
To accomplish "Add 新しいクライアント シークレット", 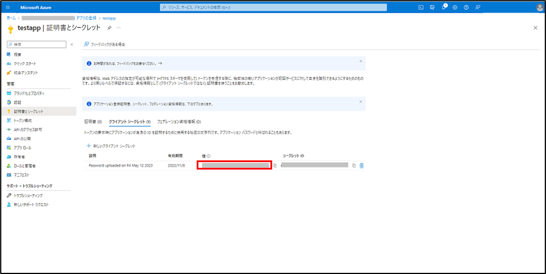I will point(111,146).
